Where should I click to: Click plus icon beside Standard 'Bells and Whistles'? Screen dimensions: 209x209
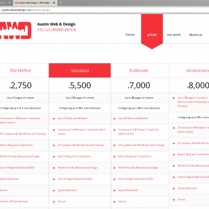pyautogui.click(x=54, y=119)
